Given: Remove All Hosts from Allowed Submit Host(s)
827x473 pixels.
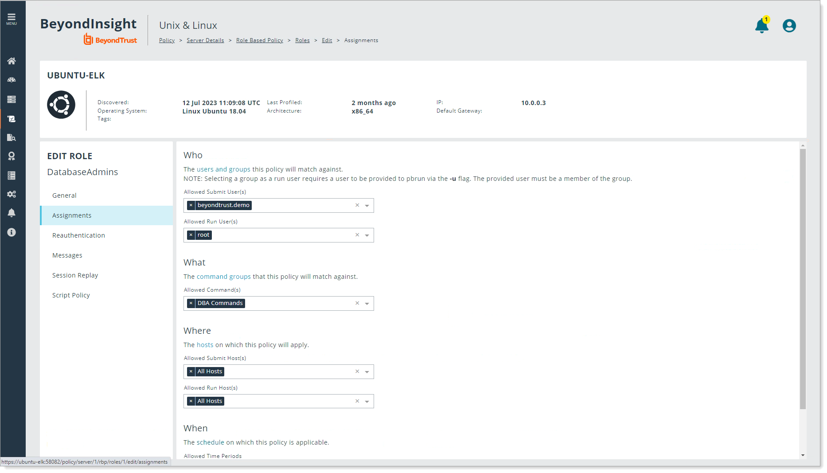Looking at the screenshot, I should (x=191, y=371).
